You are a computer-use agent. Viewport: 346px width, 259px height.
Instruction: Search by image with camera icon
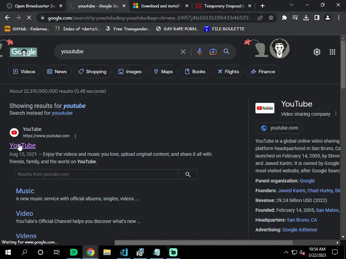pyautogui.click(x=213, y=52)
